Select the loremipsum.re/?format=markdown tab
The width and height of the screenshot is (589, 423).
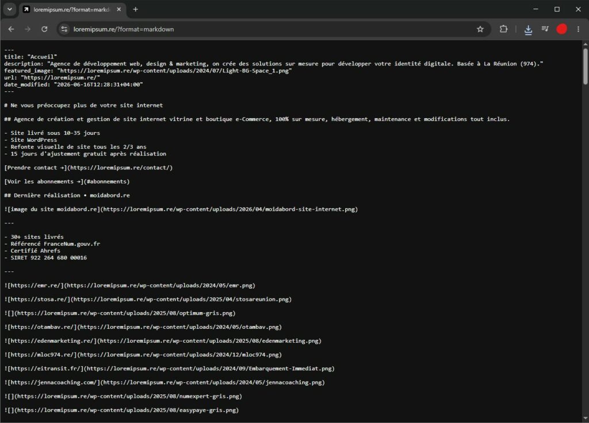tap(71, 9)
